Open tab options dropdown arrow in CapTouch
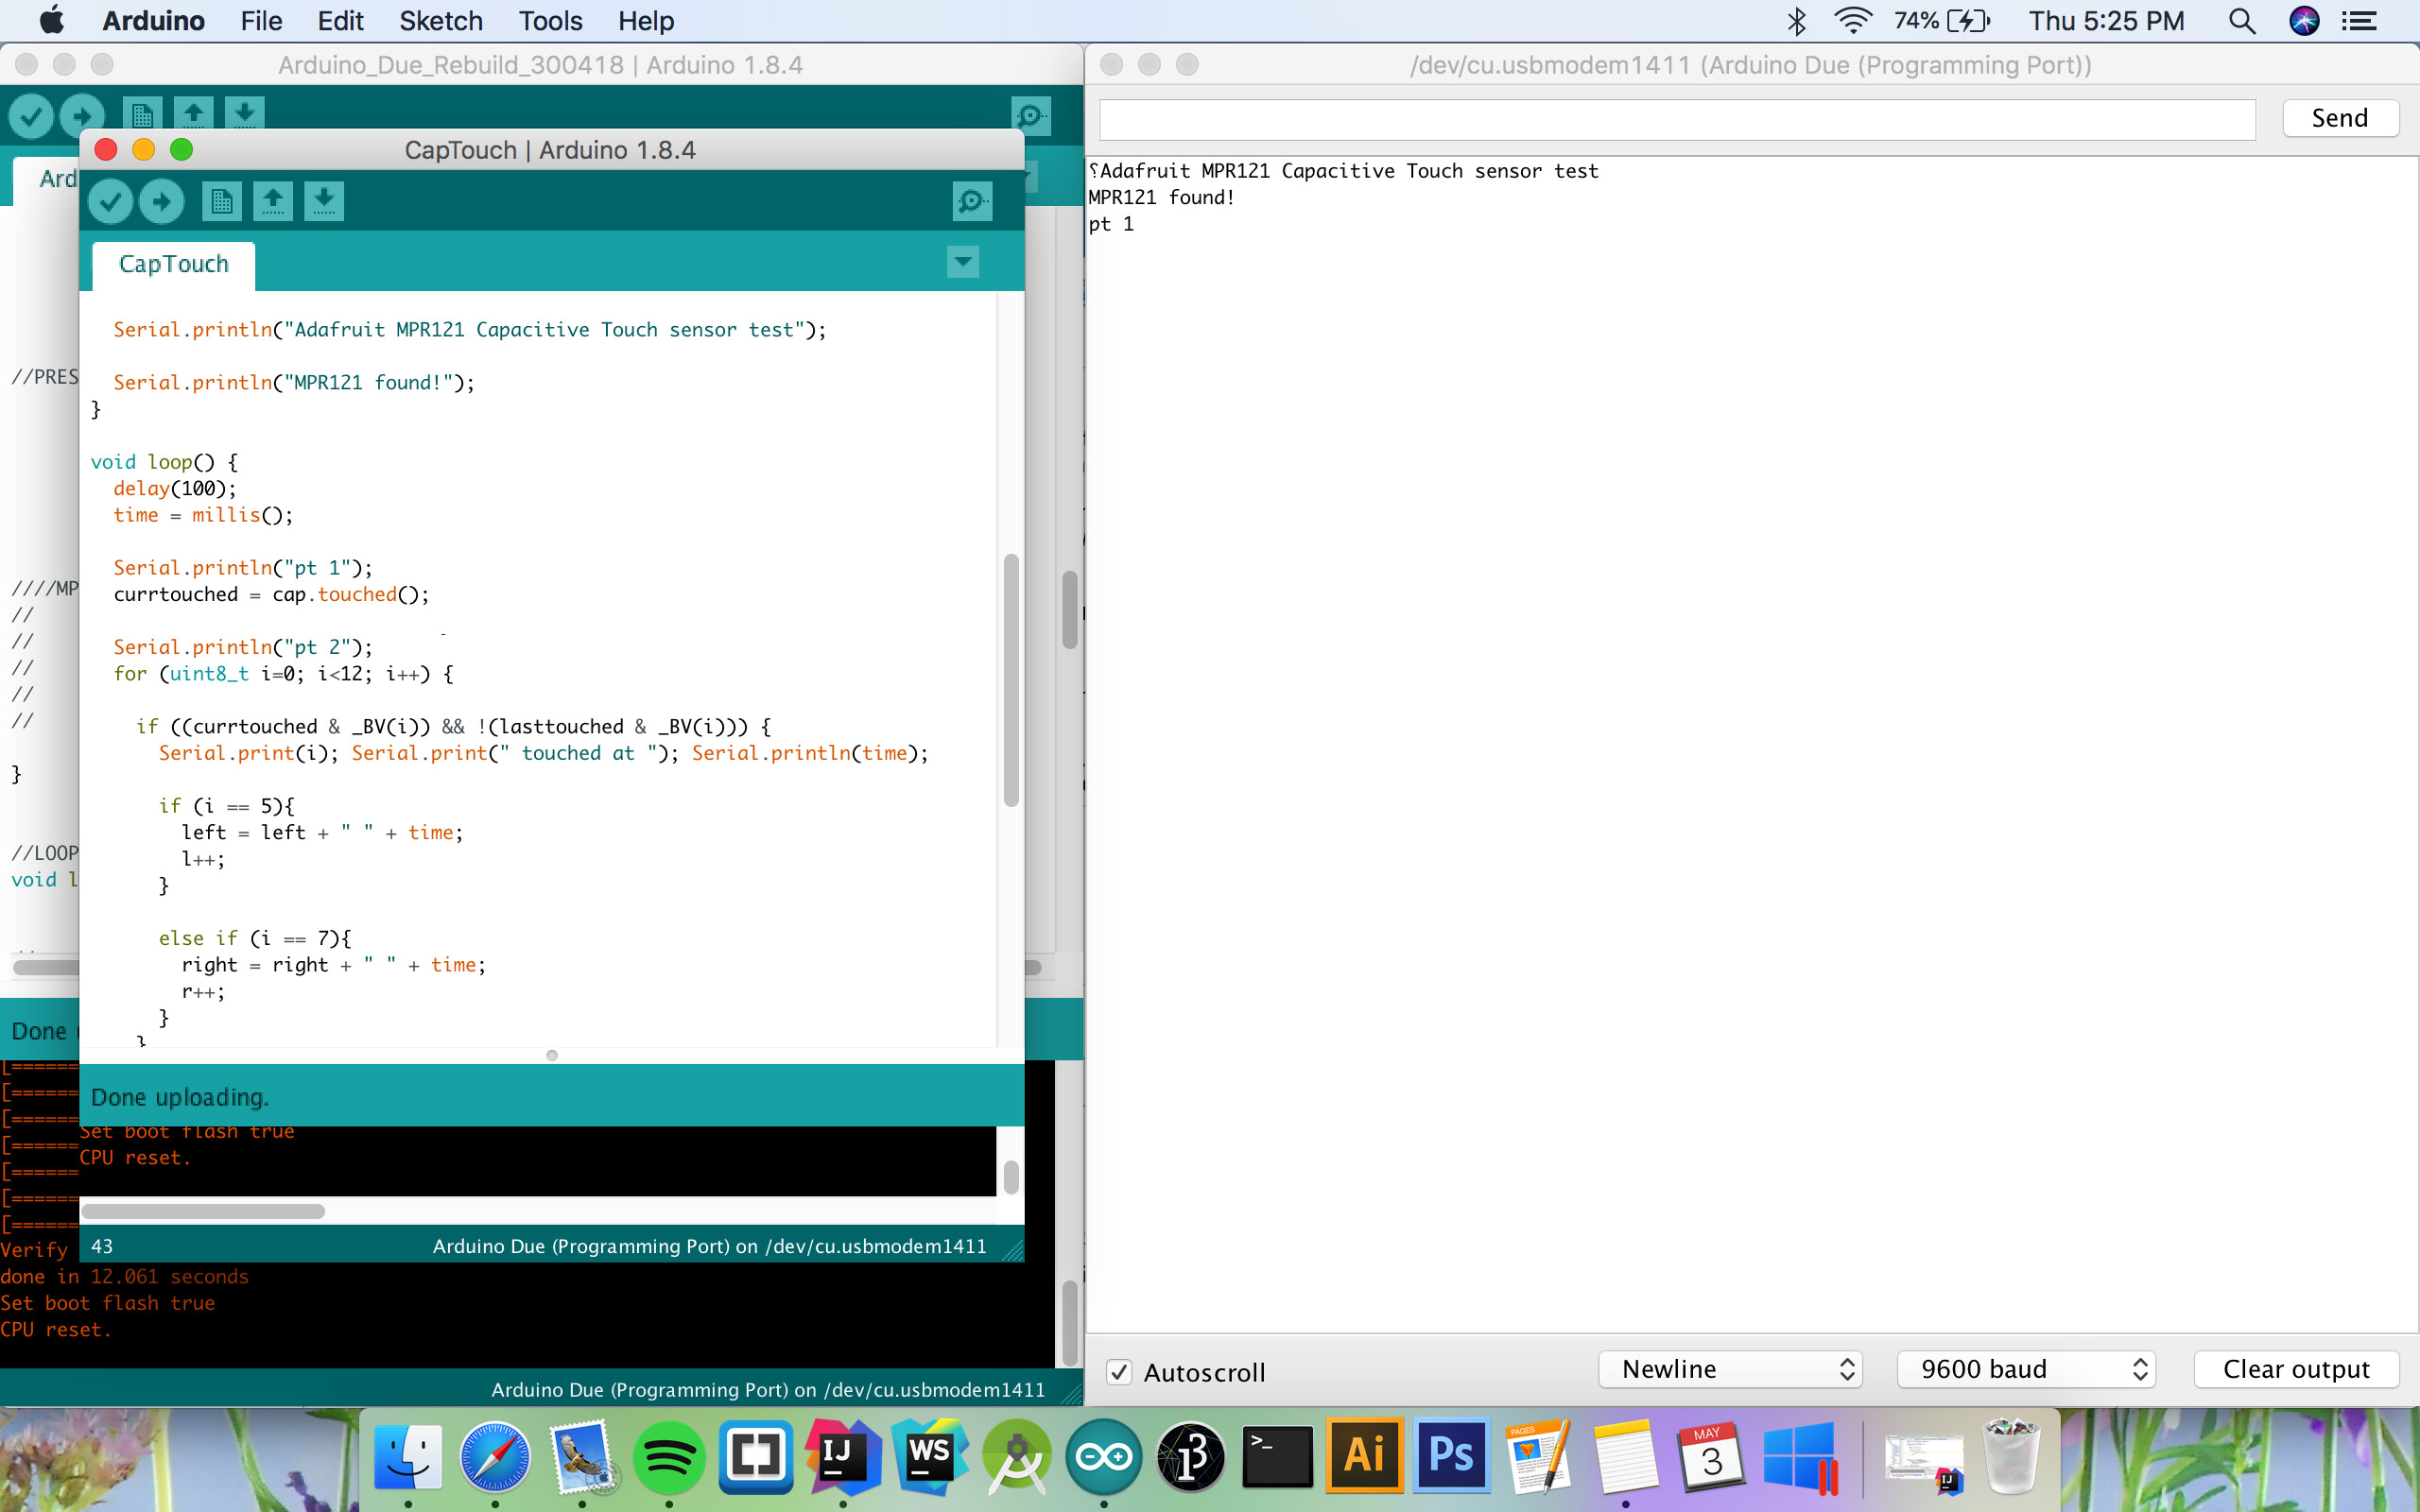This screenshot has width=2420, height=1512. pos(962,263)
